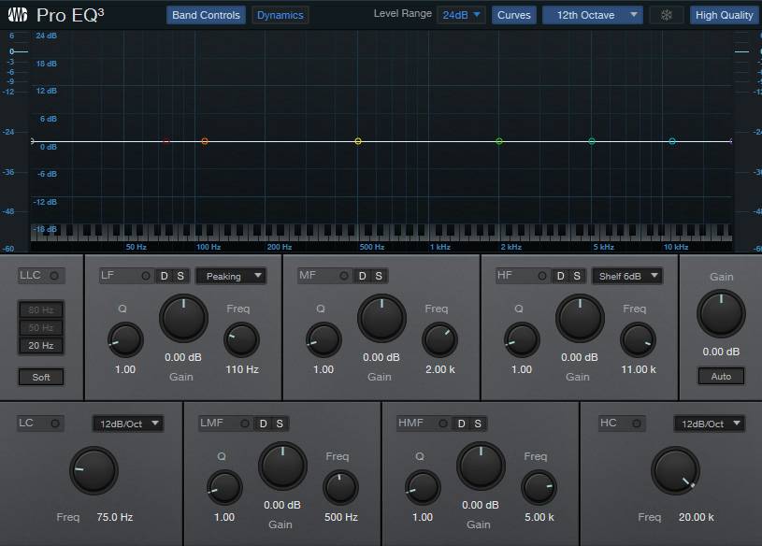Click the HMF frequency value 5.00 k
This screenshot has height=546, width=762.
(539, 517)
